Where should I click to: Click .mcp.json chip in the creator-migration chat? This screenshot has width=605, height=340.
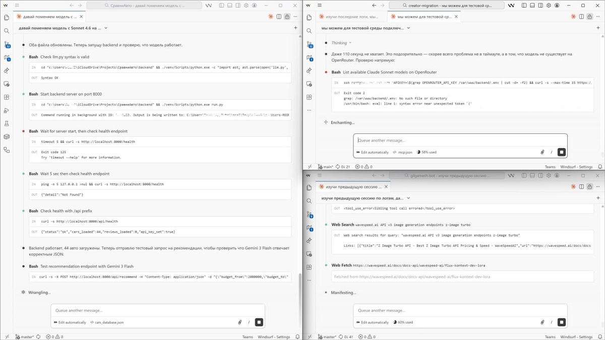pyautogui.click(x=402, y=152)
